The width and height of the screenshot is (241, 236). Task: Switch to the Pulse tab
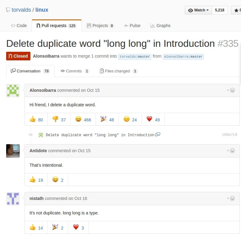(132, 26)
